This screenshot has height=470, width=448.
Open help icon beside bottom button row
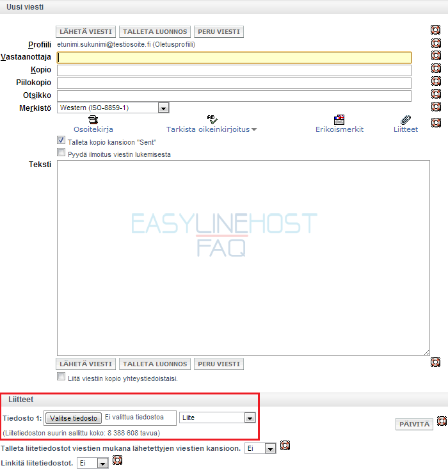pyautogui.click(x=435, y=362)
